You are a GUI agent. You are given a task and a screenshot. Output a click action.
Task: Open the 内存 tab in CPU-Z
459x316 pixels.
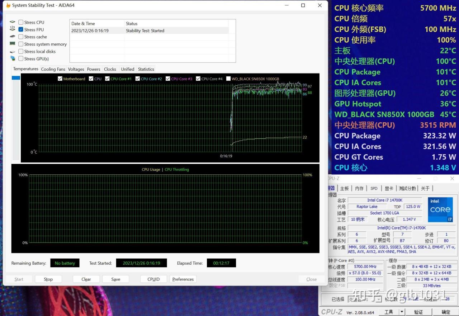click(359, 188)
